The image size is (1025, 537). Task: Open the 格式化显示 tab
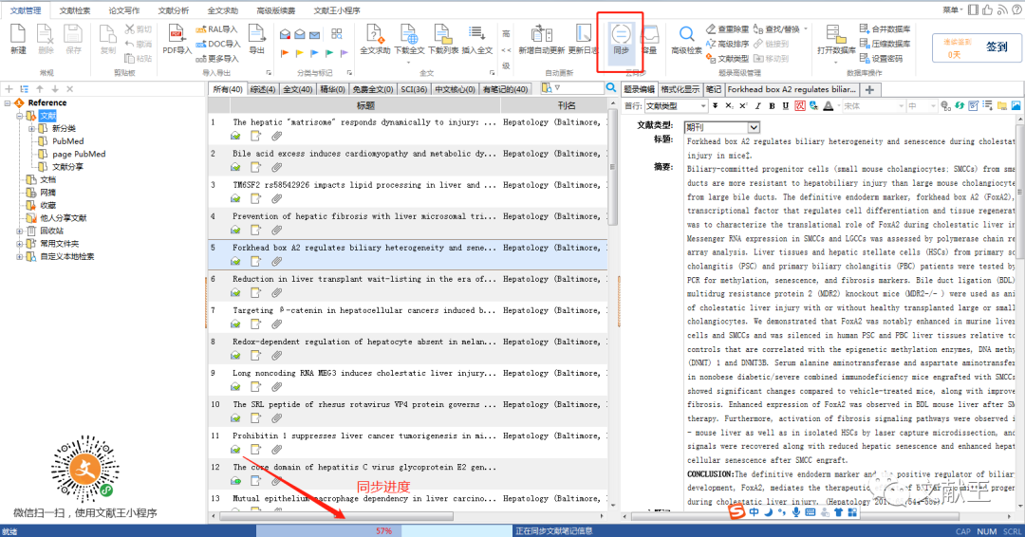[x=680, y=89]
